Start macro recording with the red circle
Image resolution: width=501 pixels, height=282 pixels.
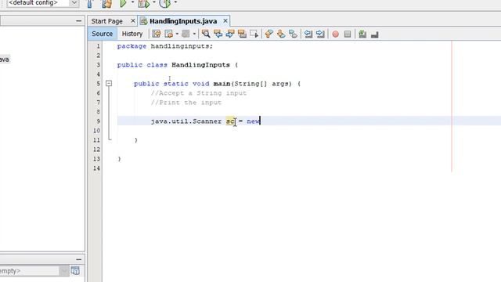[x=336, y=34]
